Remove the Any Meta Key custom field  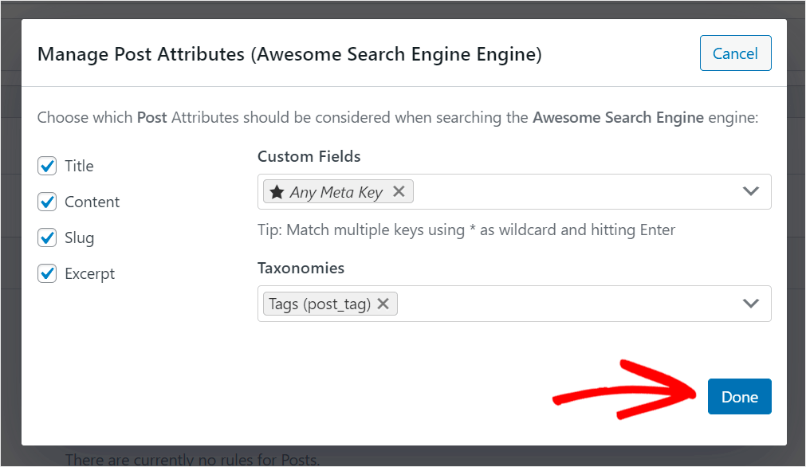tap(399, 191)
